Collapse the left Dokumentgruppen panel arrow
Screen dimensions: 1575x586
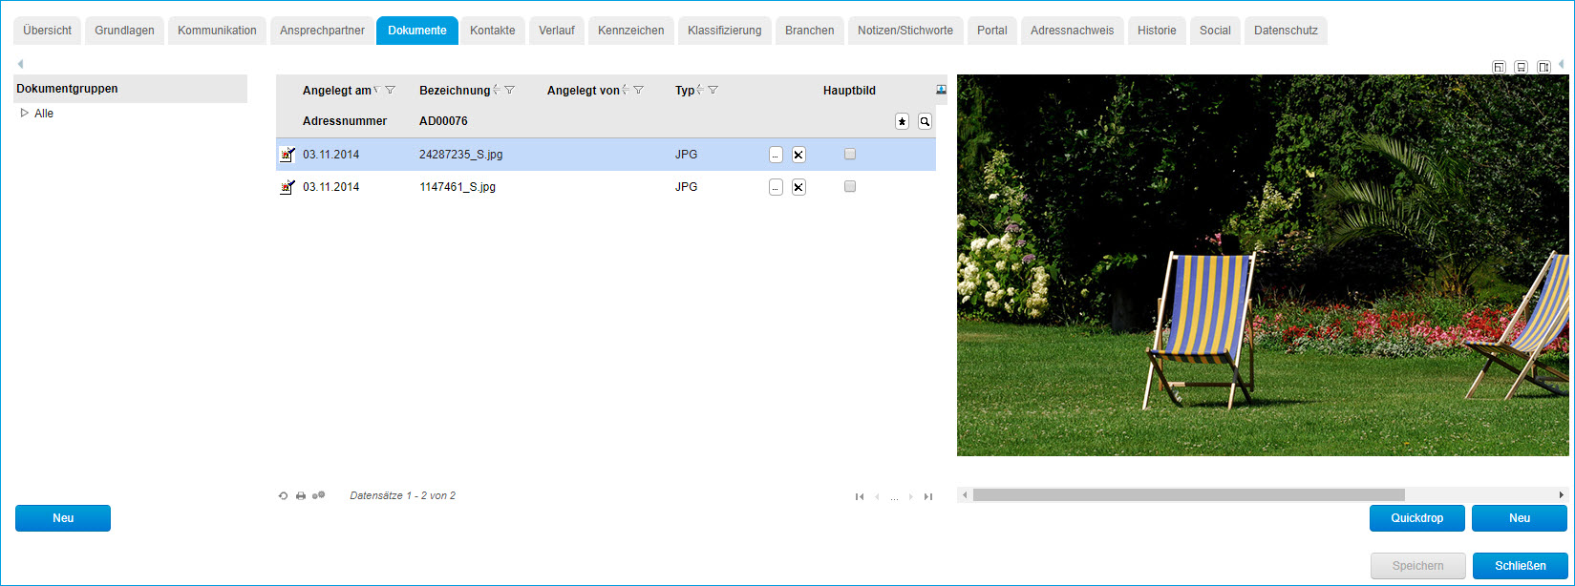(20, 64)
